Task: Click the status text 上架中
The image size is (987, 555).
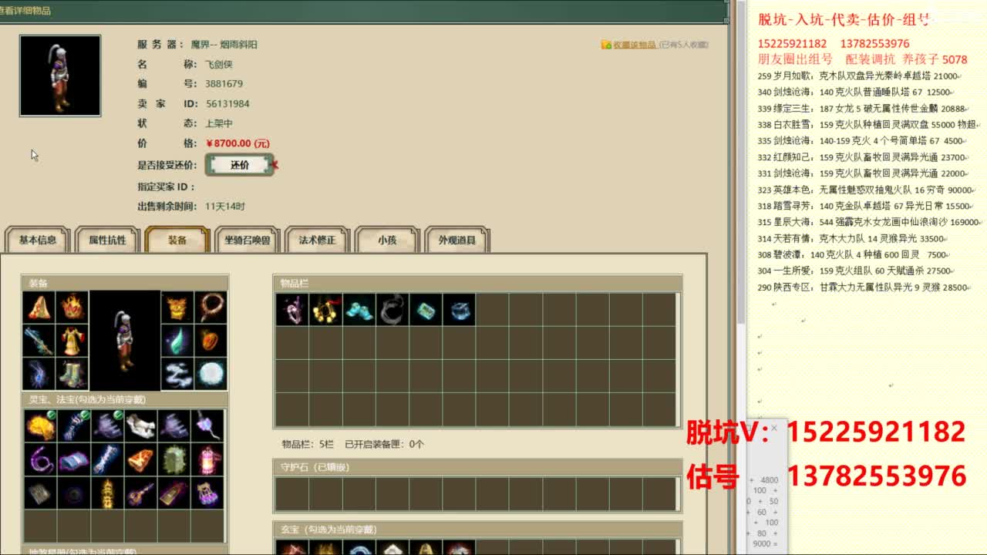Action: [x=218, y=123]
